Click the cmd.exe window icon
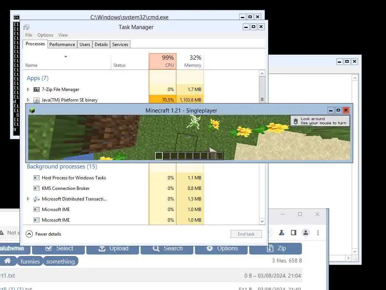The image size is (386, 290). click(17, 17)
